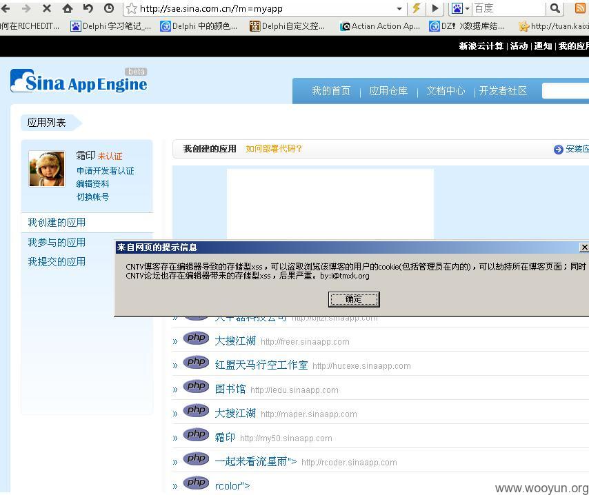
Task: Click the search magnifier icon
Action: pyautogui.click(x=555, y=8)
